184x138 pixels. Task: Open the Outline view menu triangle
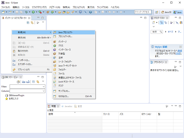(180, 66)
